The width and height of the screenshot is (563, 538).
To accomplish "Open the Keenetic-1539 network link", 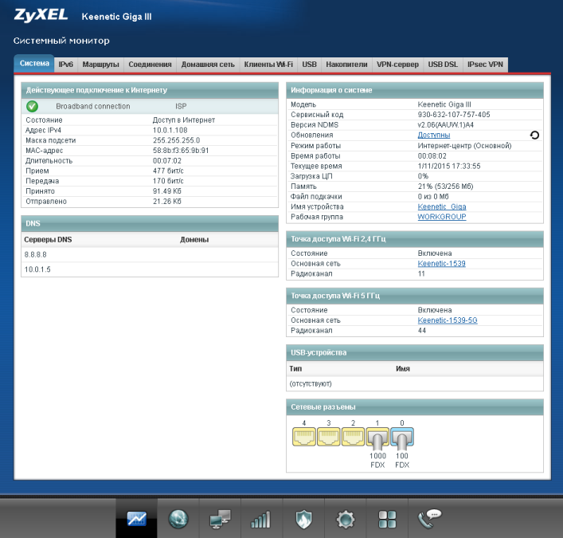I will (441, 264).
